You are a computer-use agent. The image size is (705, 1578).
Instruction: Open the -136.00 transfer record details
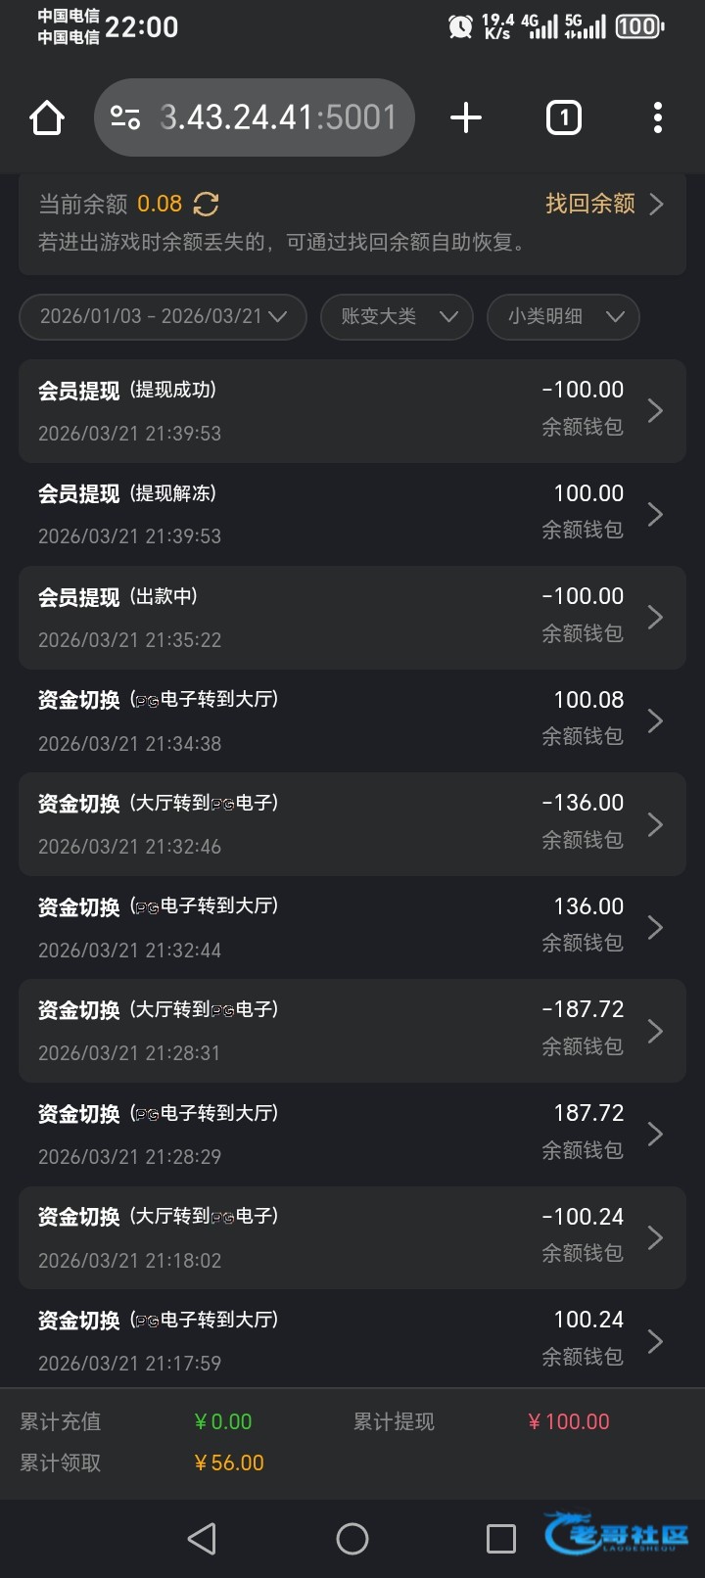pyautogui.click(x=352, y=824)
